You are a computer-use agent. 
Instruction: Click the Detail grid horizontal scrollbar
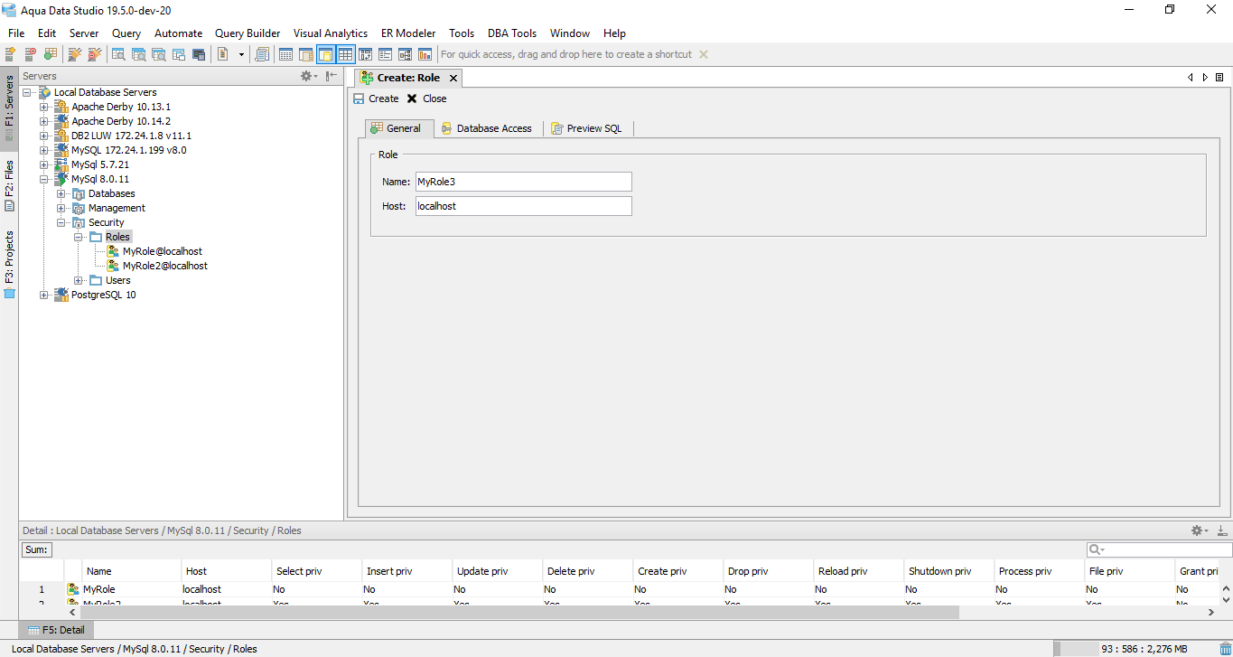[x=519, y=612]
